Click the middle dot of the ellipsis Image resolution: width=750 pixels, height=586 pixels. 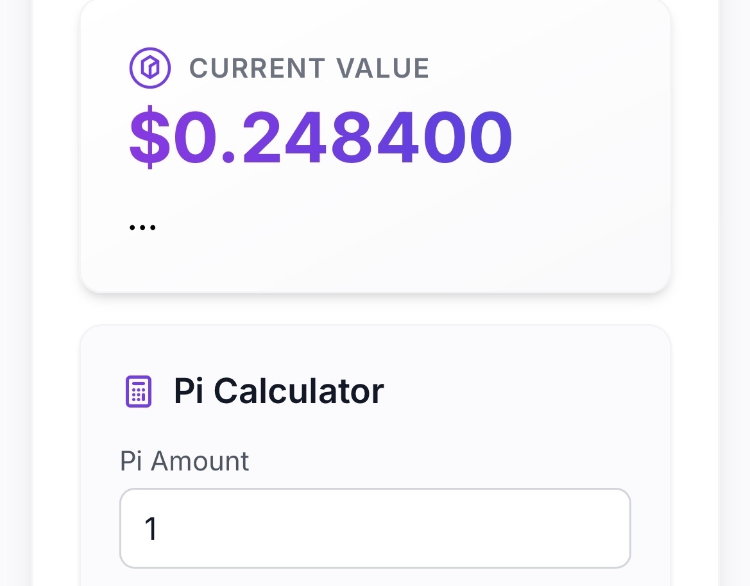142,227
